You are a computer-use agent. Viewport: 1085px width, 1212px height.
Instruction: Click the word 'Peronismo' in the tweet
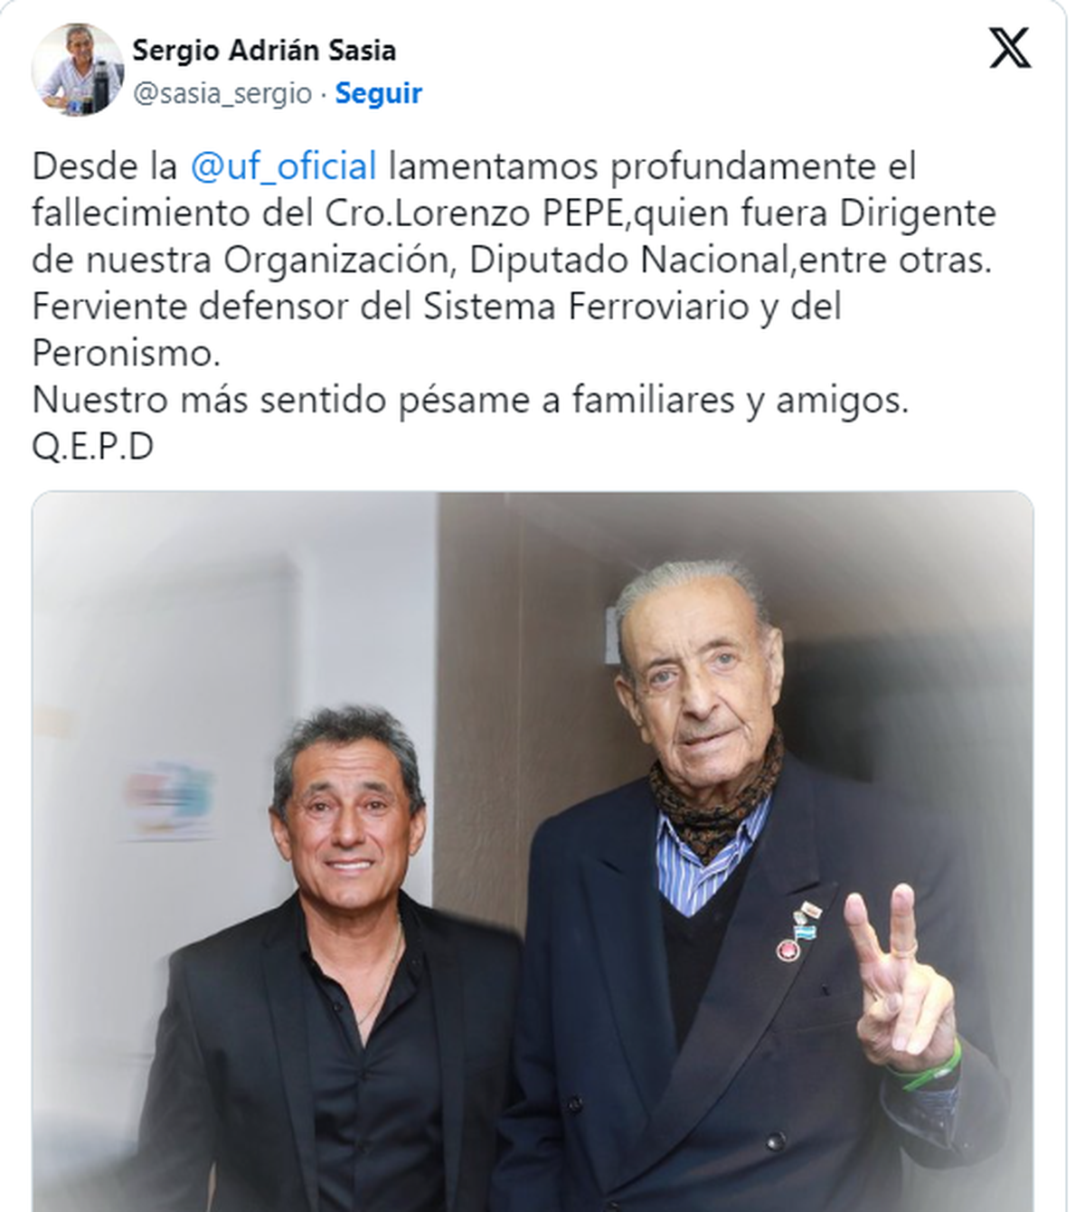pyautogui.click(x=126, y=353)
